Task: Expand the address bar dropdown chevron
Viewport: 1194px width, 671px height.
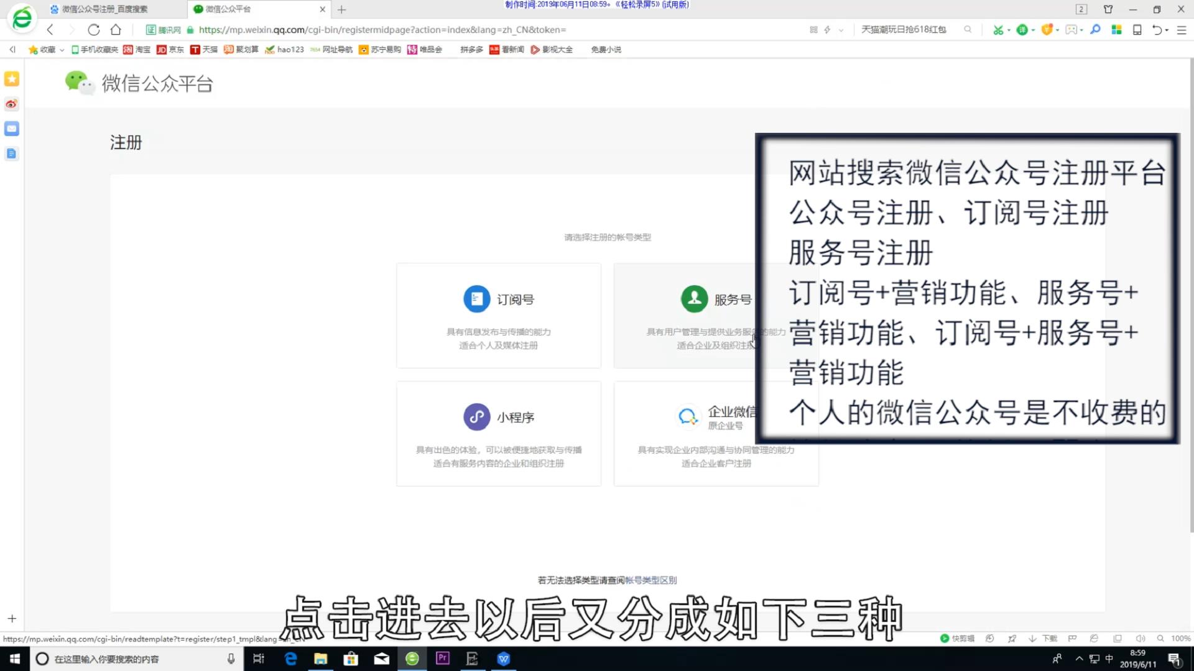Action: coord(841,30)
